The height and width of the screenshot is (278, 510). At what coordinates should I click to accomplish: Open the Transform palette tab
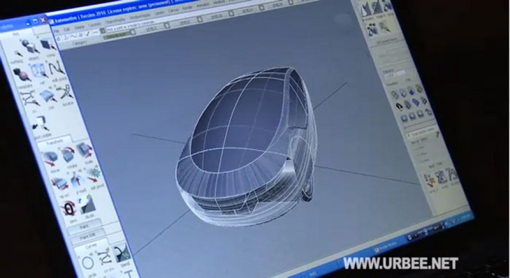coord(54,142)
